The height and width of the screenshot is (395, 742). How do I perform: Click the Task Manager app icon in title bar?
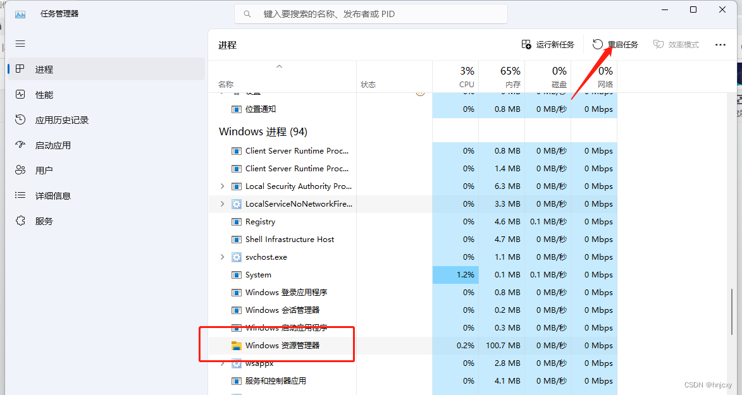[x=20, y=14]
